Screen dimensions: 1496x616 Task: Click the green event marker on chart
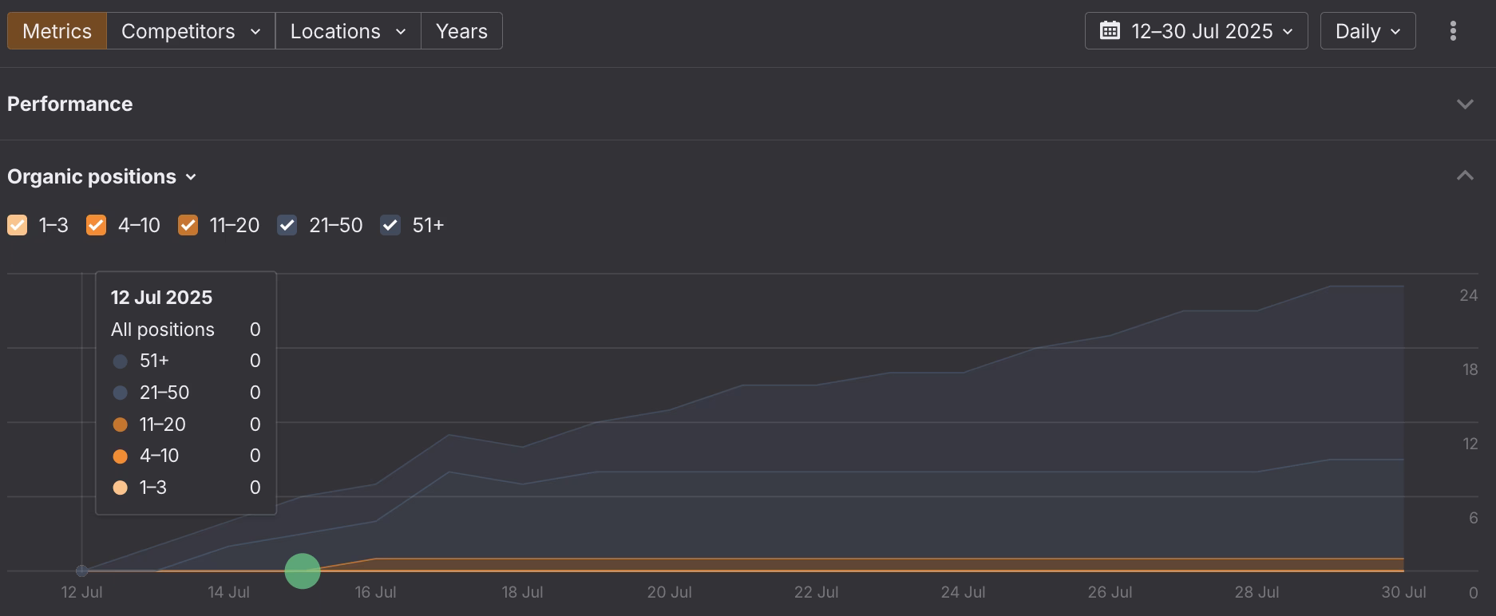[x=303, y=571]
